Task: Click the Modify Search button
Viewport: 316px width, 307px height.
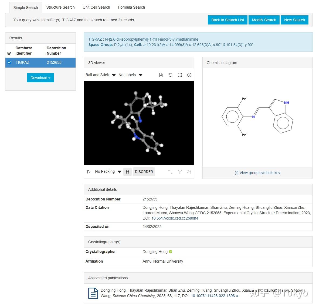Action: (x=264, y=20)
